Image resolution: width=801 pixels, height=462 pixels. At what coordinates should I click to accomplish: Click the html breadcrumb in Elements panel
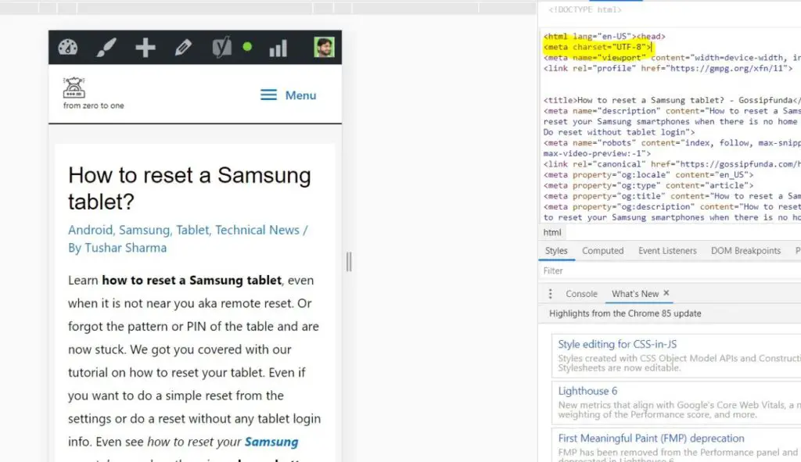[552, 232]
